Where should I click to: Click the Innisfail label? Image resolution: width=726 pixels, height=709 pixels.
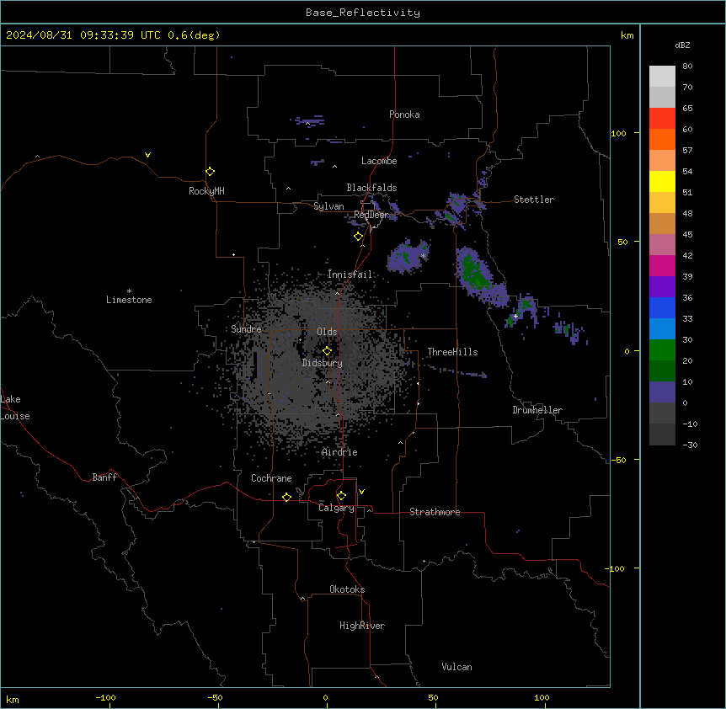[350, 275]
